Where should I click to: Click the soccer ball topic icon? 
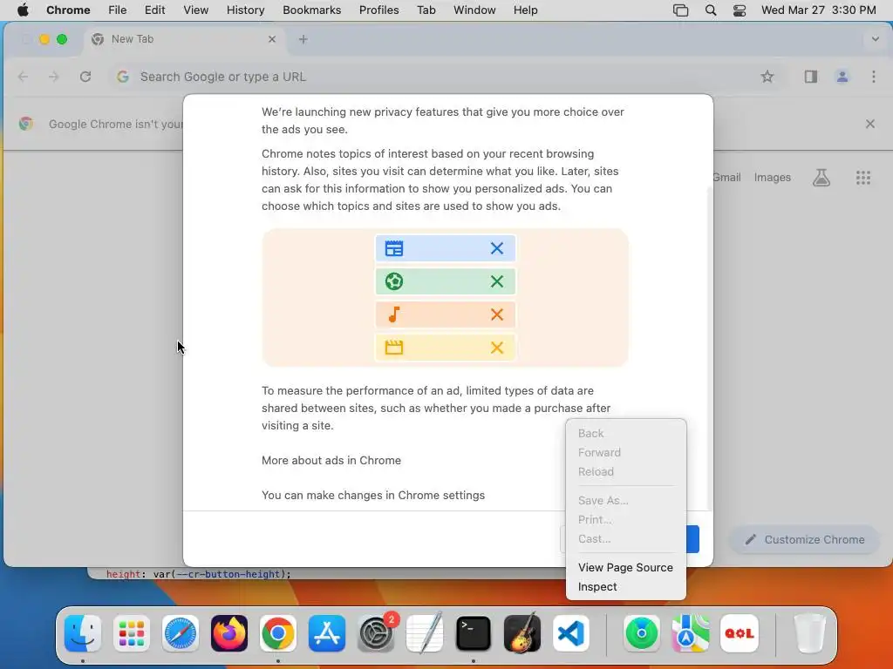coord(393,281)
